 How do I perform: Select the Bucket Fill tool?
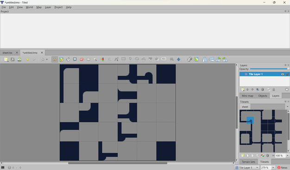(68, 60)
